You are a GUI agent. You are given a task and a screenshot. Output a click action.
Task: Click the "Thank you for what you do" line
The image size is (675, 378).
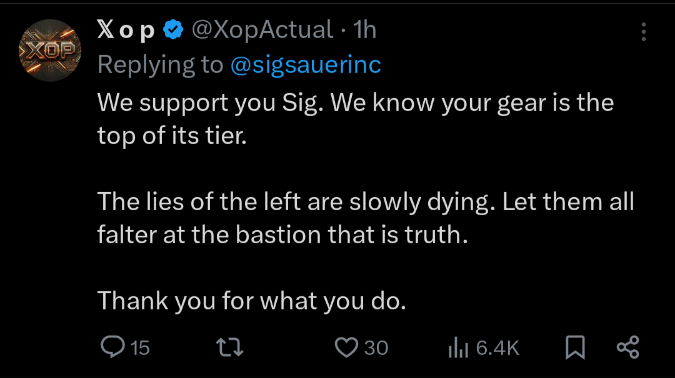tap(252, 301)
